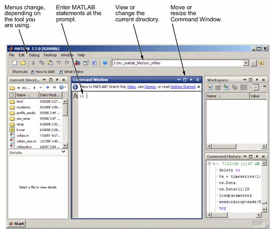Click the browse for folder ellipsis button
The image size is (271, 230).
click(253, 63)
